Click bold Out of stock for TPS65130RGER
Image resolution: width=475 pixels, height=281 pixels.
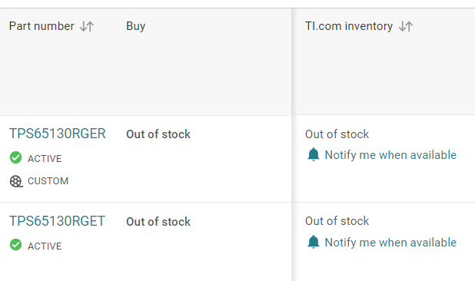[158, 134]
